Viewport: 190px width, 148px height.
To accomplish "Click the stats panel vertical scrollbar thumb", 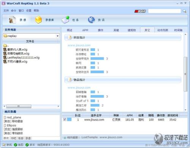I will 185,74.
